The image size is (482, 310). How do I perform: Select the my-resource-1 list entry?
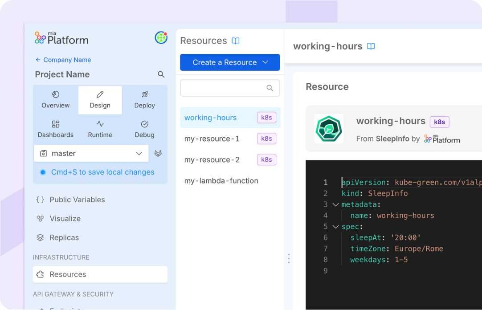pyautogui.click(x=212, y=139)
